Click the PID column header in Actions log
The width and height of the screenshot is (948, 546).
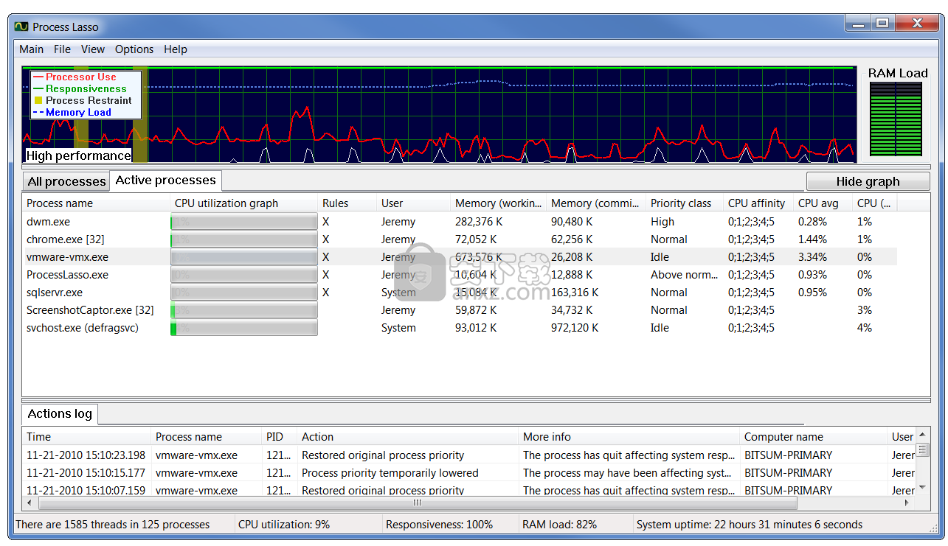tap(280, 437)
